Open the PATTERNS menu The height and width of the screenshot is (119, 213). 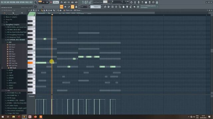(13, 2)
